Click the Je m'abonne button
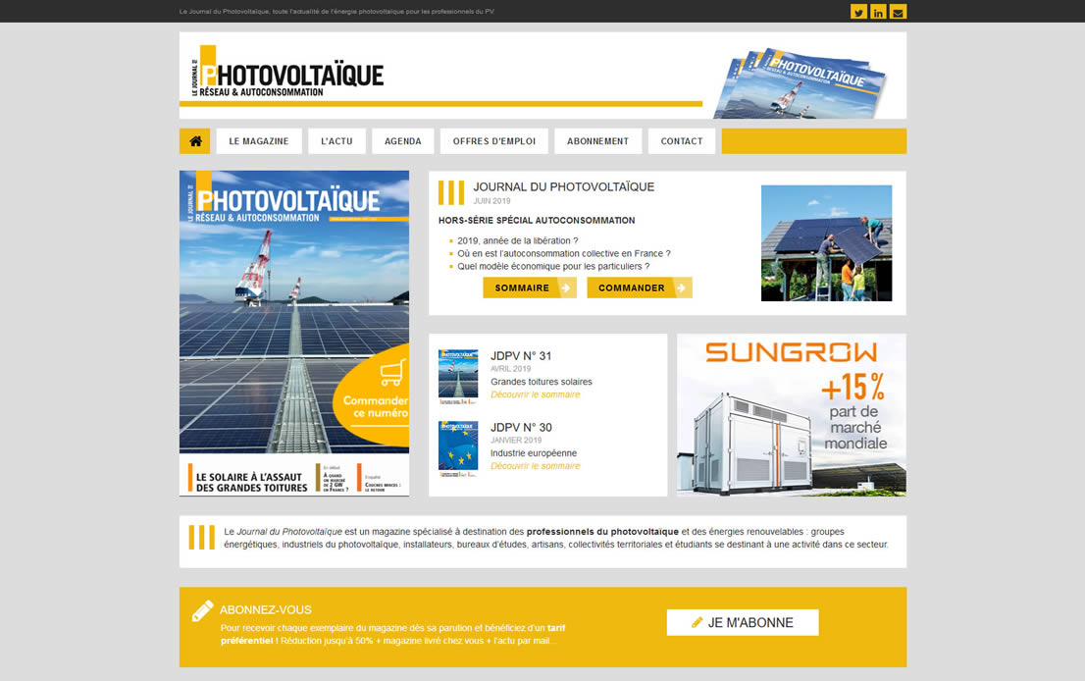1085x681 pixels. tap(743, 622)
